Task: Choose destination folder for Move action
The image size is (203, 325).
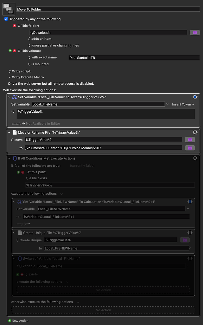Action: click(190, 148)
